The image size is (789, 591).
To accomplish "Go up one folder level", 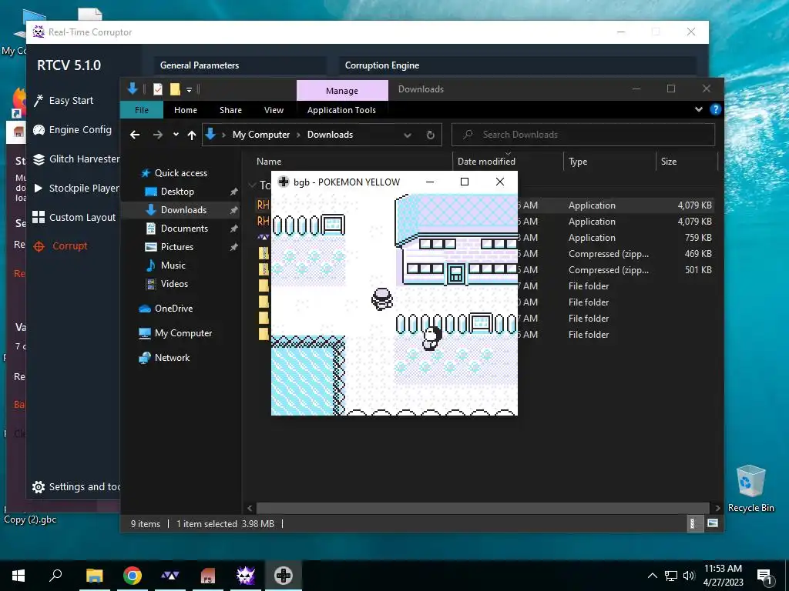I will click(x=192, y=135).
